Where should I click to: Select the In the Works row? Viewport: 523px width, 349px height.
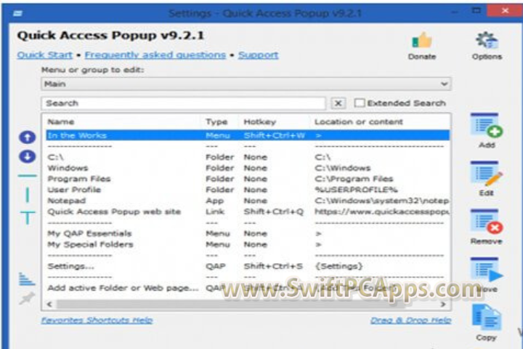point(248,135)
